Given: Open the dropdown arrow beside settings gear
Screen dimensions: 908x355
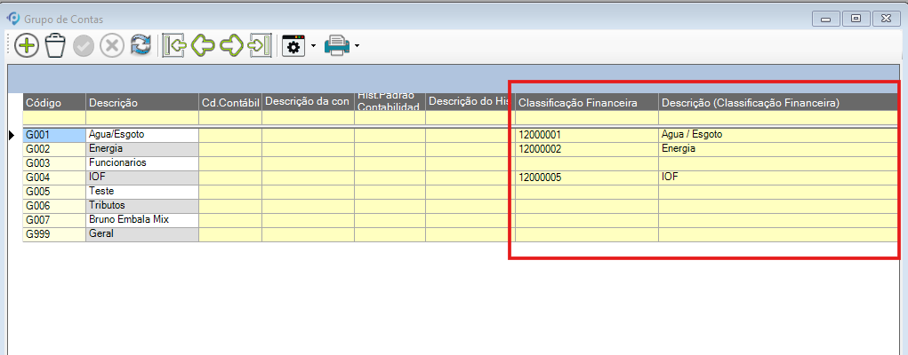Looking at the screenshot, I should point(313,46).
